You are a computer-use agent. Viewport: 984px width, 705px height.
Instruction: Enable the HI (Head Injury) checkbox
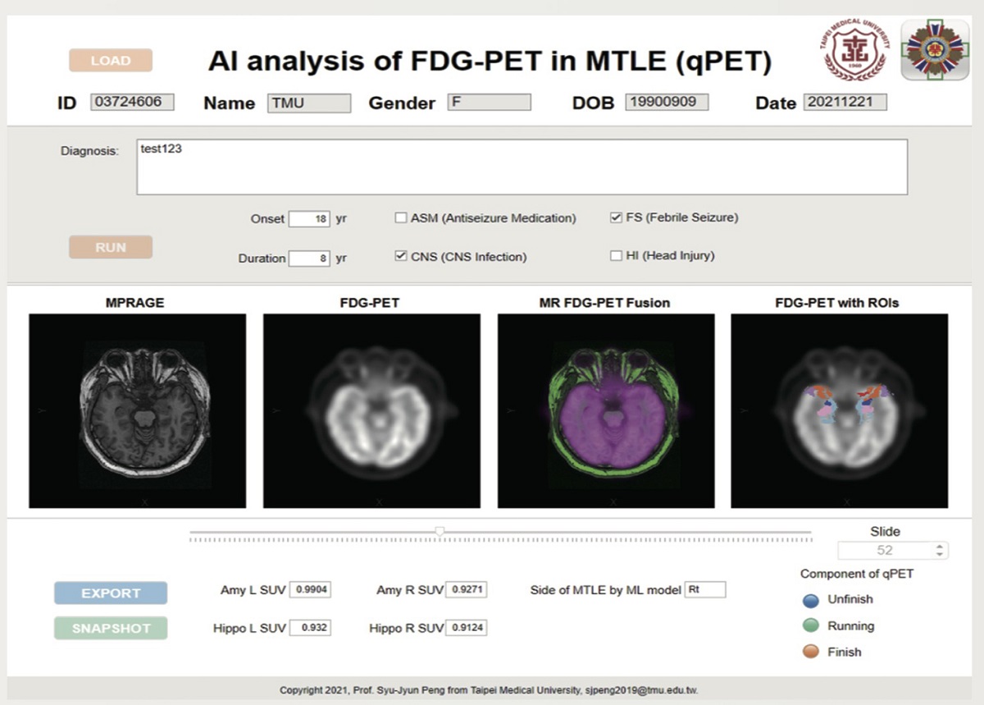pyautogui.click(x=616, y=256)
